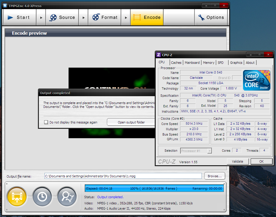Click the Specification field in CPU-Z
The image size is (276, 217).
tap(225, 95)
